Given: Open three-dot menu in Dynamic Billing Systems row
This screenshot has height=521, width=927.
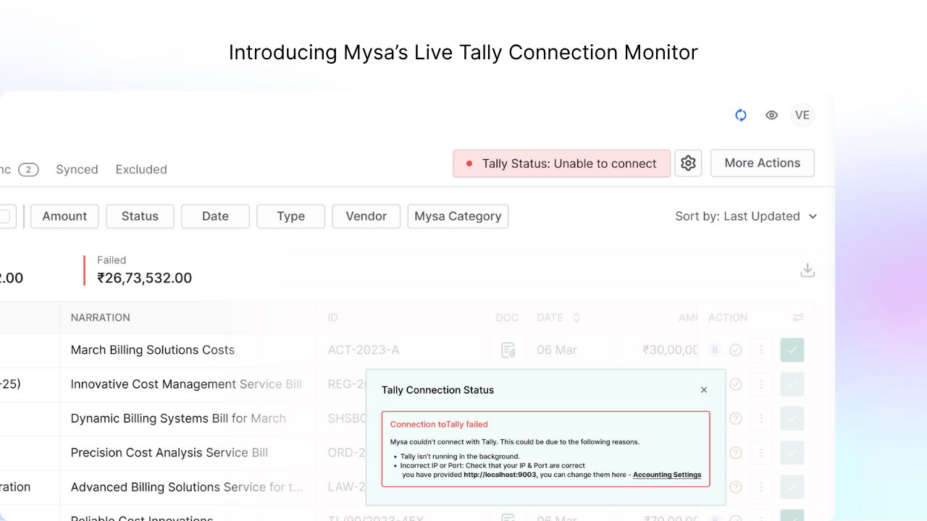Looking at the screenshot, I should (761, 418).
